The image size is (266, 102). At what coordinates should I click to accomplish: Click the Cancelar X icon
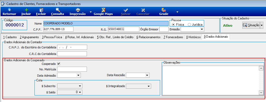pyautogui.click(x=143, y=10)
